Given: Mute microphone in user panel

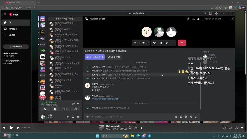Looking at the screenshot, I should point(68,117).
